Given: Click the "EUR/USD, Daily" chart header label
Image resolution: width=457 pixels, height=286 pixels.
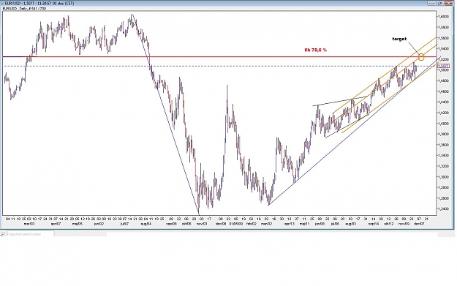Looking at the screenshot, I should [24, 9].
